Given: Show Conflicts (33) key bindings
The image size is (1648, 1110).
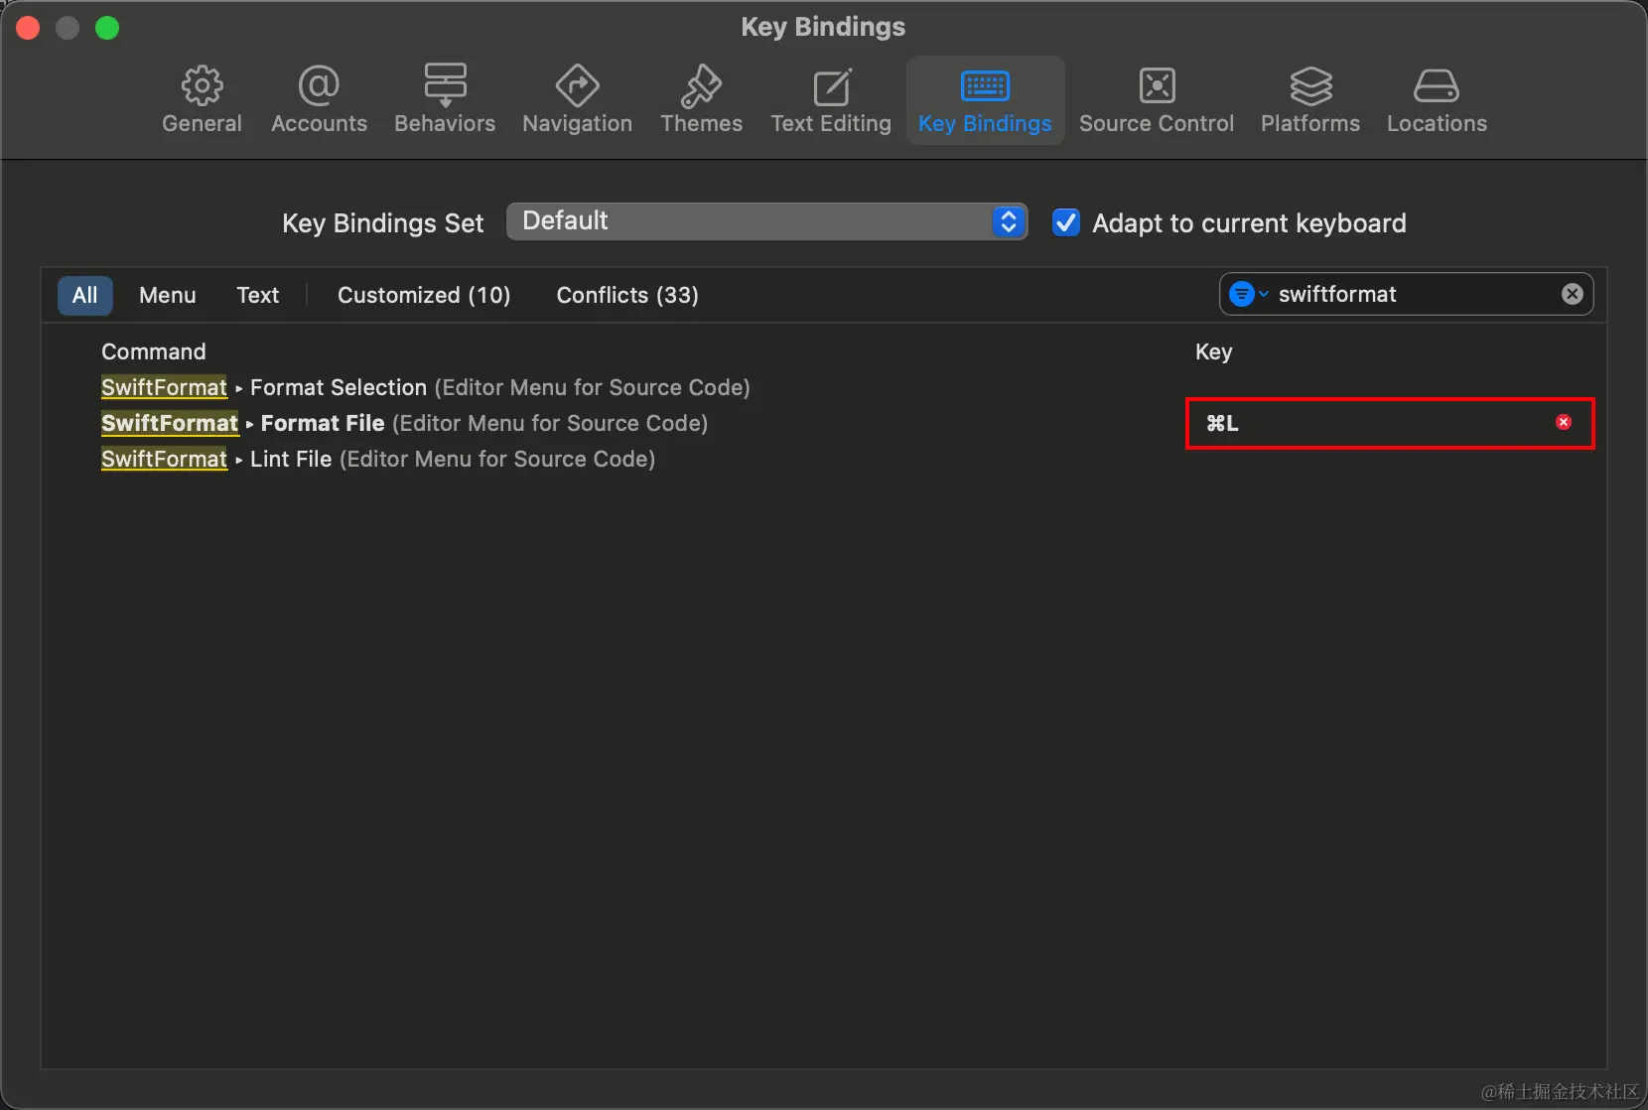Looking at the screenshot, I should coord(627,295).
